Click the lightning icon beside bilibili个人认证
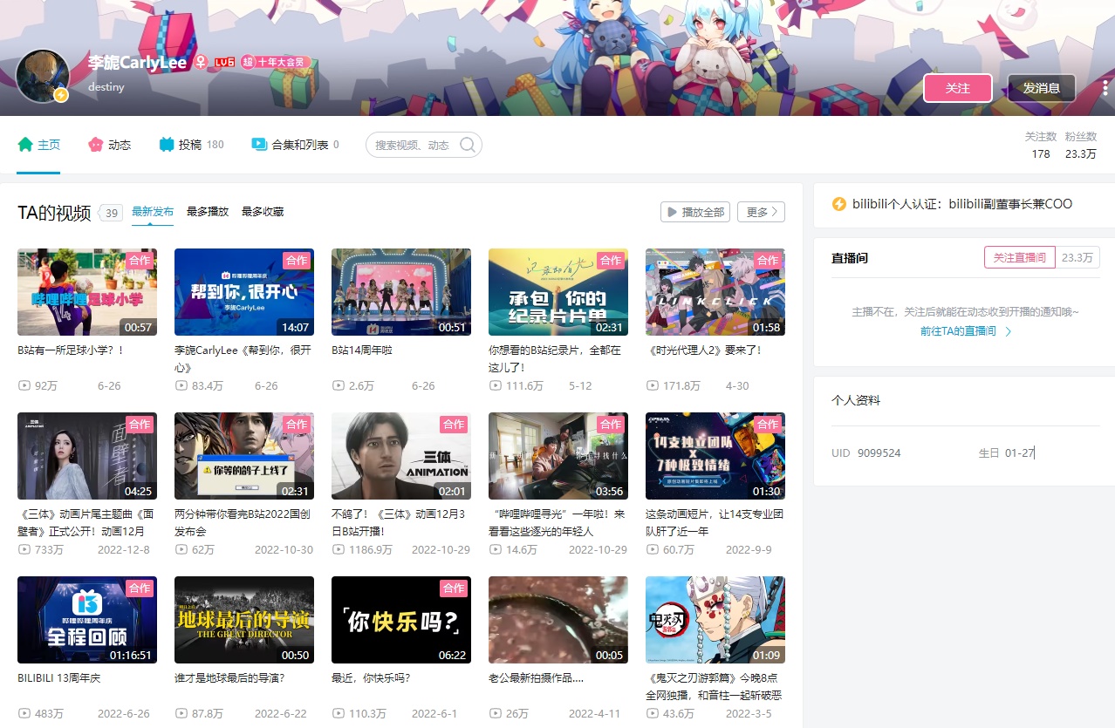1115x728 pixels. tap(839, 204)
